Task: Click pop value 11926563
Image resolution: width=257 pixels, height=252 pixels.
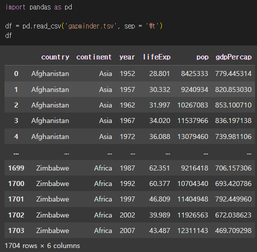Action: pyautogui.click(x=193, y=215)
